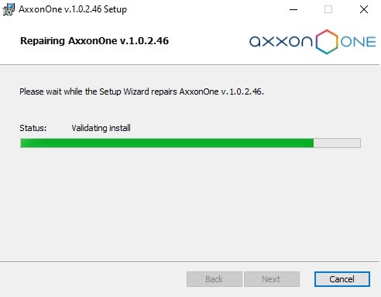Click the "AxxonOne v.1.0.2.46 Setup" window title

tap(73, 9)
